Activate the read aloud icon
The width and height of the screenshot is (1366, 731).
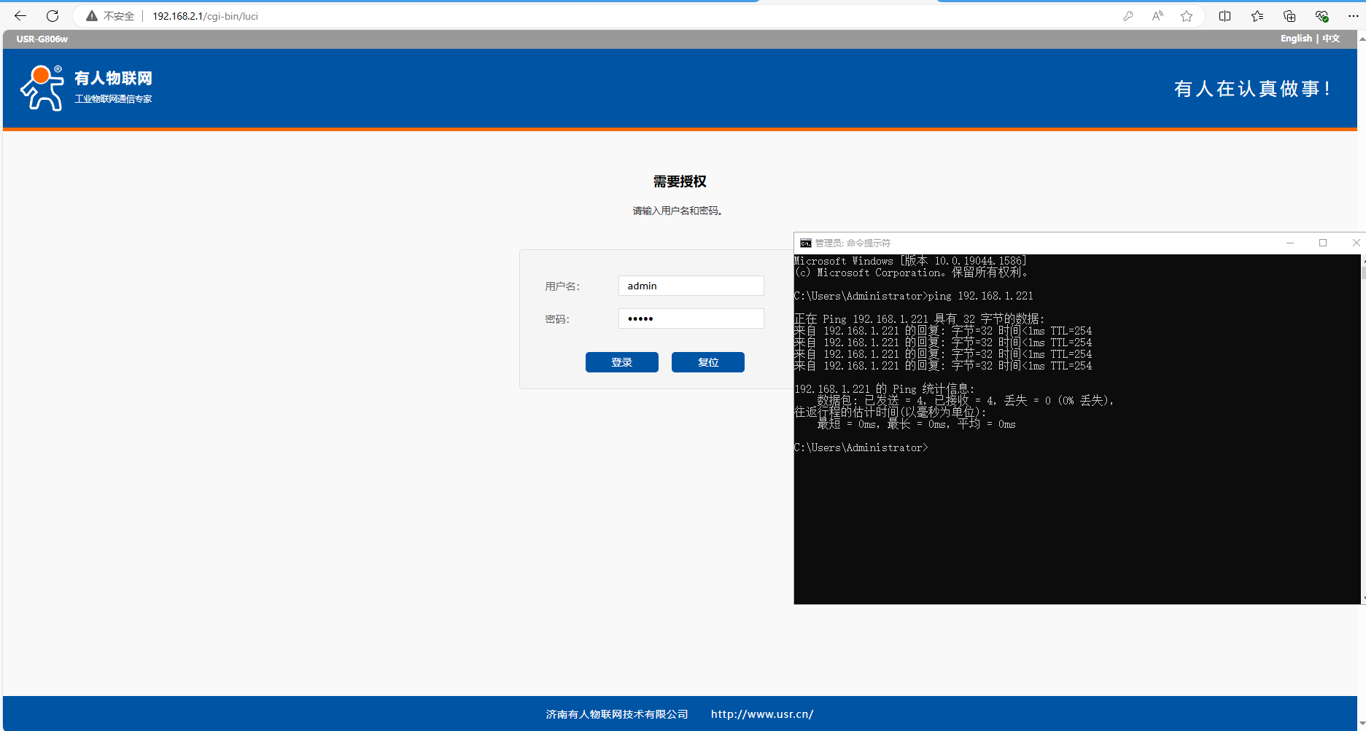point(1157,16)
